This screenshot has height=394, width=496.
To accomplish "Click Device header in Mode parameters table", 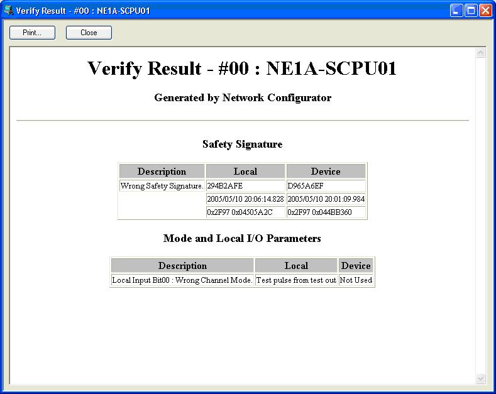I will [x=356, y=266].
